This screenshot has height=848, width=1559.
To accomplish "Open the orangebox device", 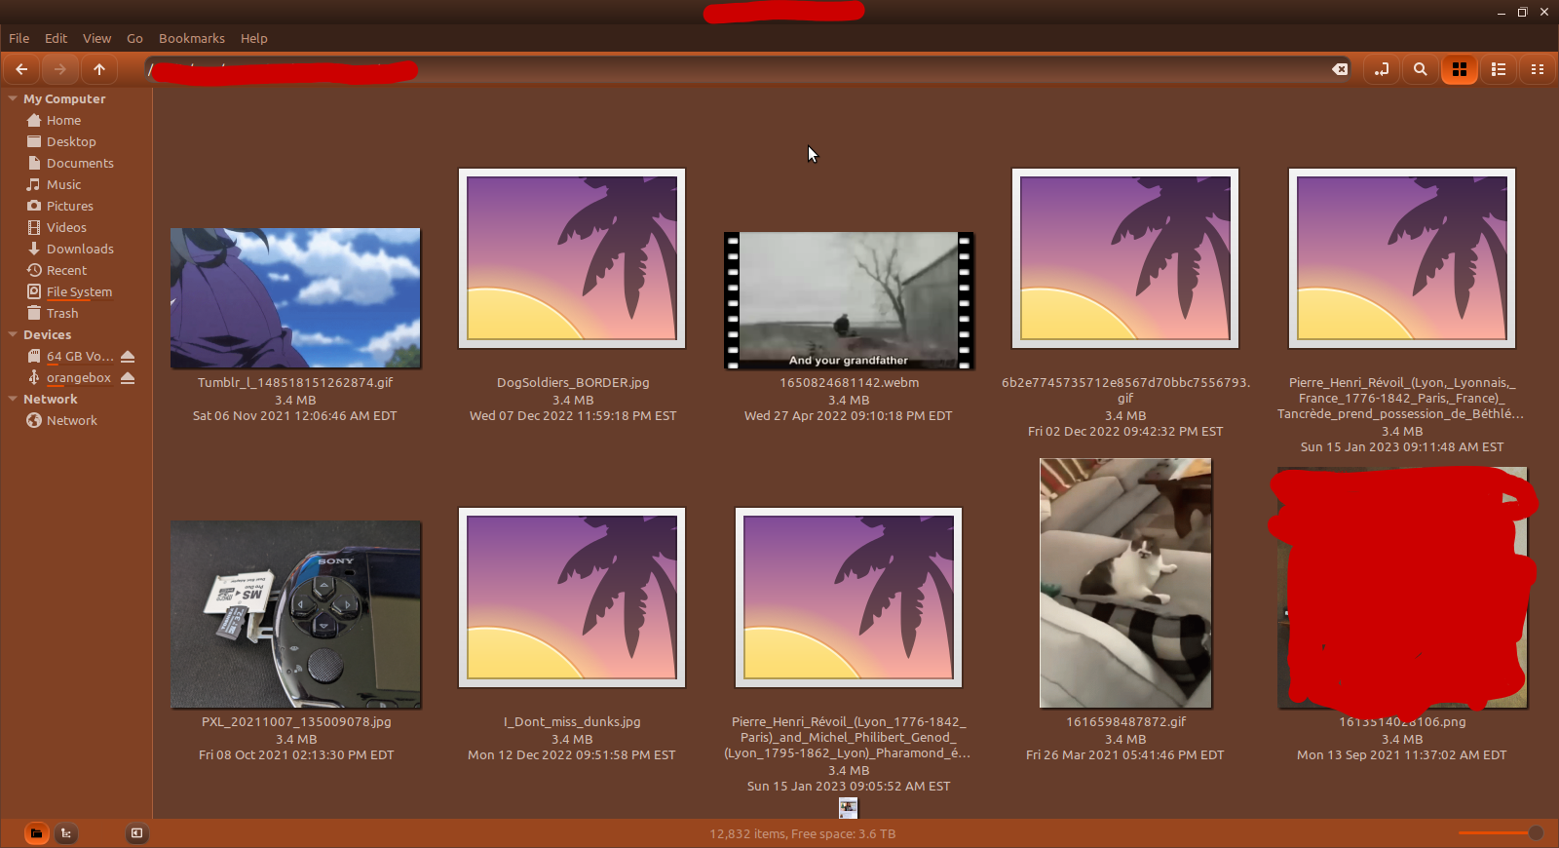I will 79,378.
